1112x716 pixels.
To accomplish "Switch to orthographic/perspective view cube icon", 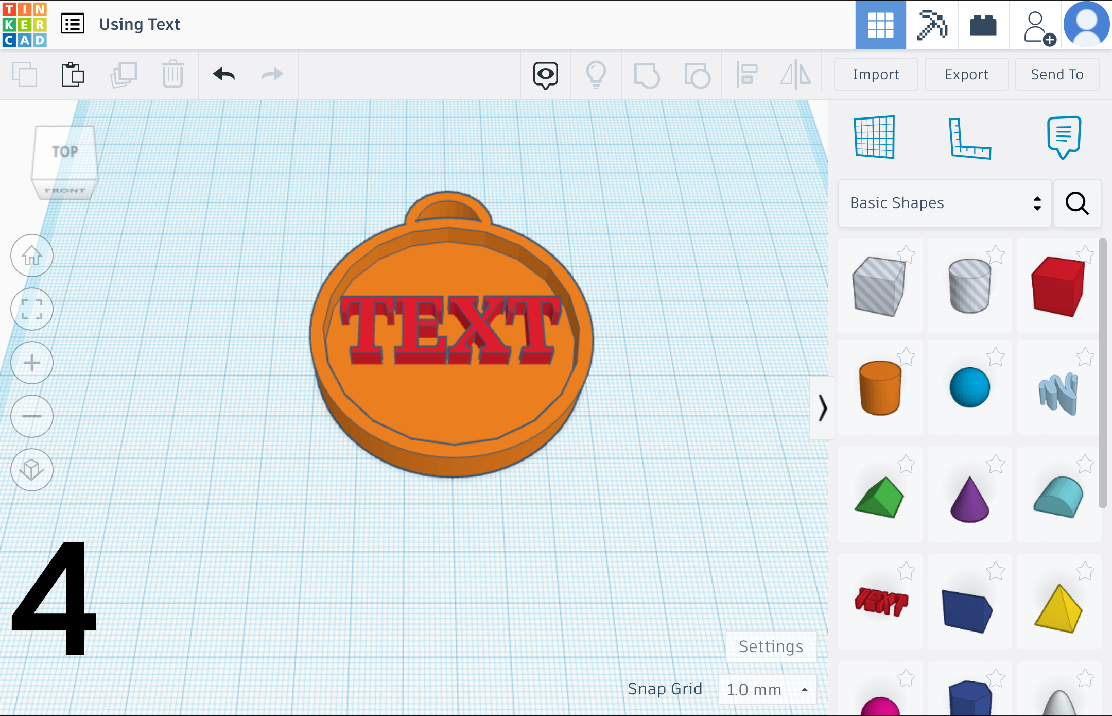I will click(32, 470).
